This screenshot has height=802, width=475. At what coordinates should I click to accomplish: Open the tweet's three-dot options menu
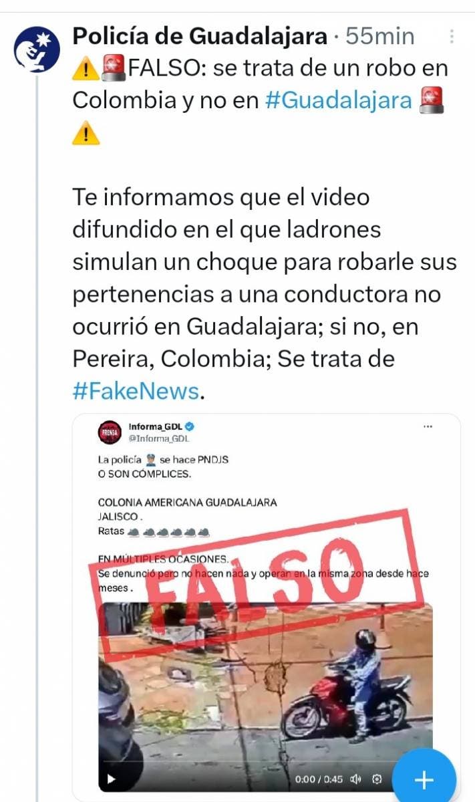point(453,36)
